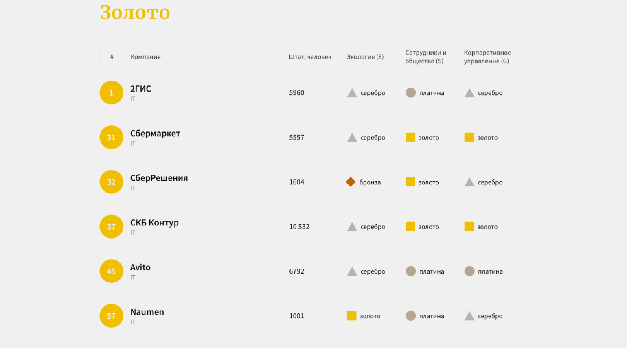Open the Naumen company name
Viewport: 627px width, 348px height.
tap(147, 312)
